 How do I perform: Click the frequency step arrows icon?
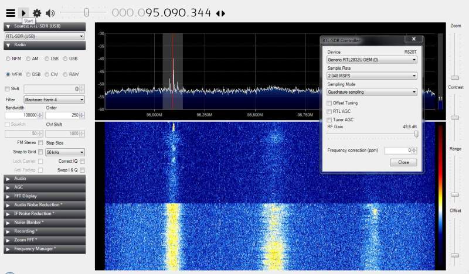point(220,13)
